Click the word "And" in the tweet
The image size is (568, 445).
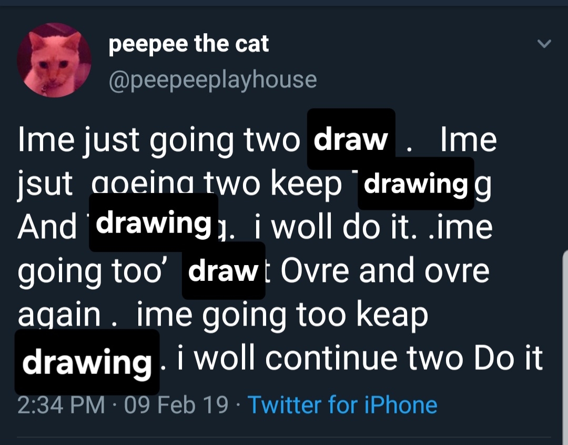point(47,227)
